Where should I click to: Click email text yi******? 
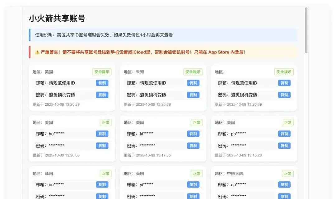pos(147,184)
